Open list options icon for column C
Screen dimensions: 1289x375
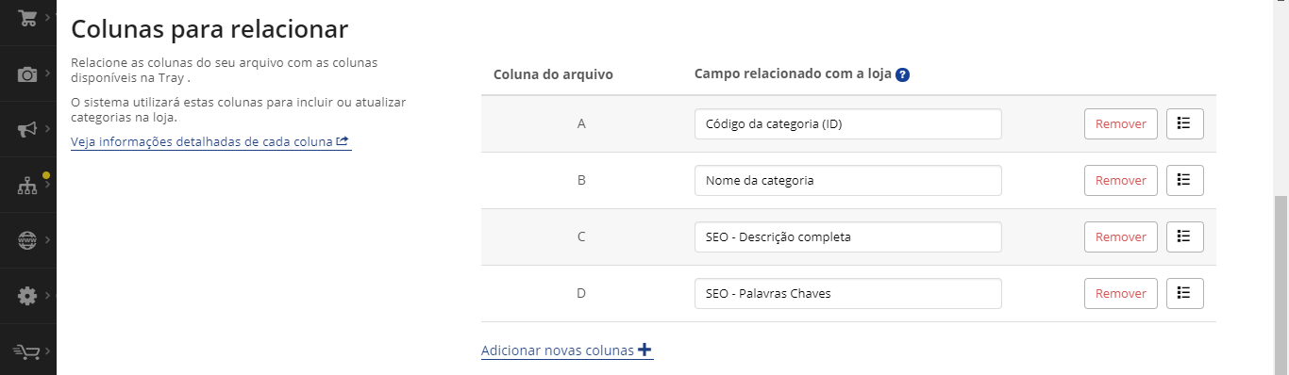(x=1185, y=236)
